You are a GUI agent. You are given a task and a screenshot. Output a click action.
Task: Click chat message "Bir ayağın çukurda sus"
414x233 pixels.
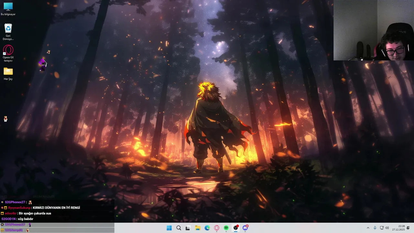(x=35, y=213)
